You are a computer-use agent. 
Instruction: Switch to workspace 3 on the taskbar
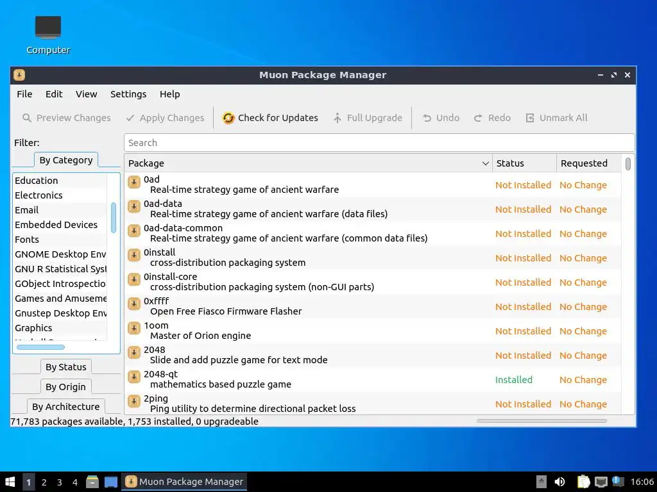click(60, 482)
